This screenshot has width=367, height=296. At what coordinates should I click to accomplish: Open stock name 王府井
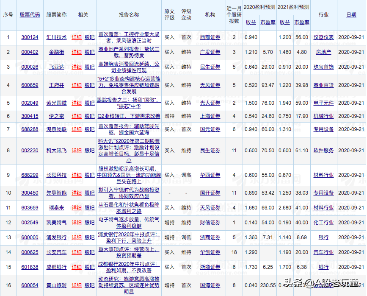click(56, 85)
